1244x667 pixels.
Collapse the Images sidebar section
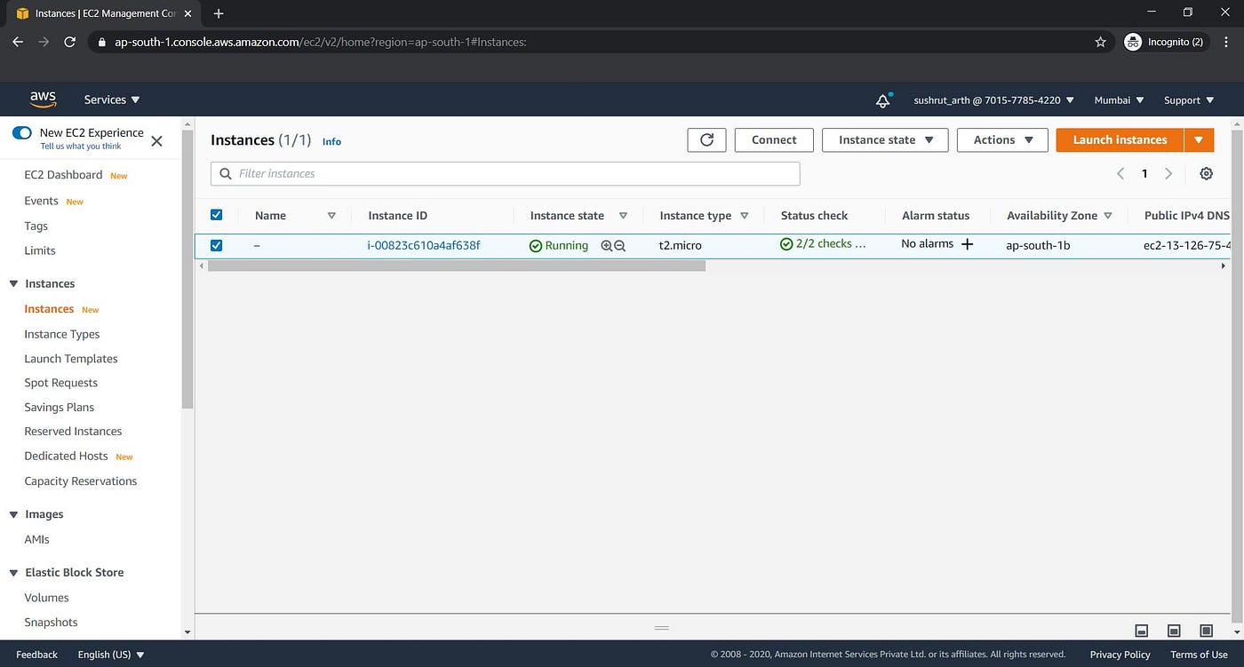[13, 515]
